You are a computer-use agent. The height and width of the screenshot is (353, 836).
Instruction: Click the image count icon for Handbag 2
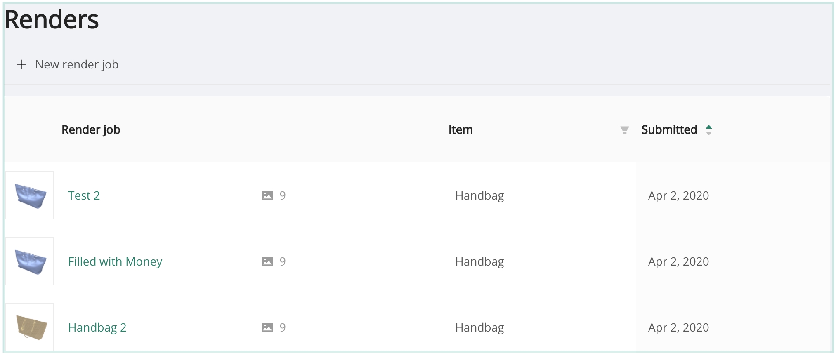267,327
